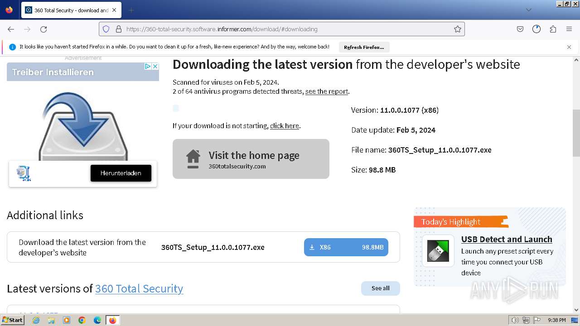Click the Firefox logo icon in the title bar
Image resolution: width=580 pixels, height=326 pixels.
9,10
